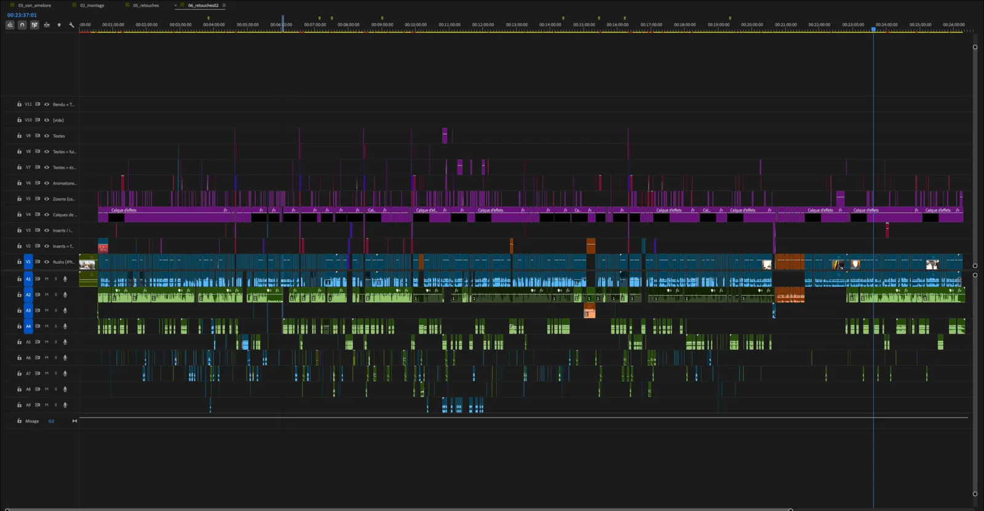Switch to the 03_son_ameliore tab
Image resolution: width=984 pixels, height=511 pixels.
(x=34, y=6)
